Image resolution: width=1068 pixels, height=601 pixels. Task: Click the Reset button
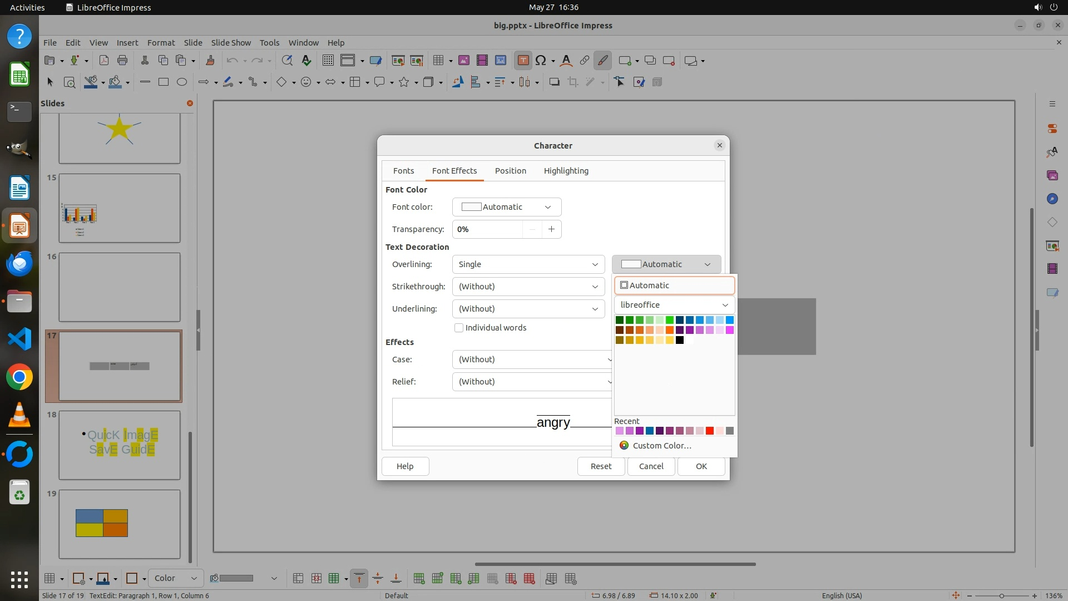[601, 466]
